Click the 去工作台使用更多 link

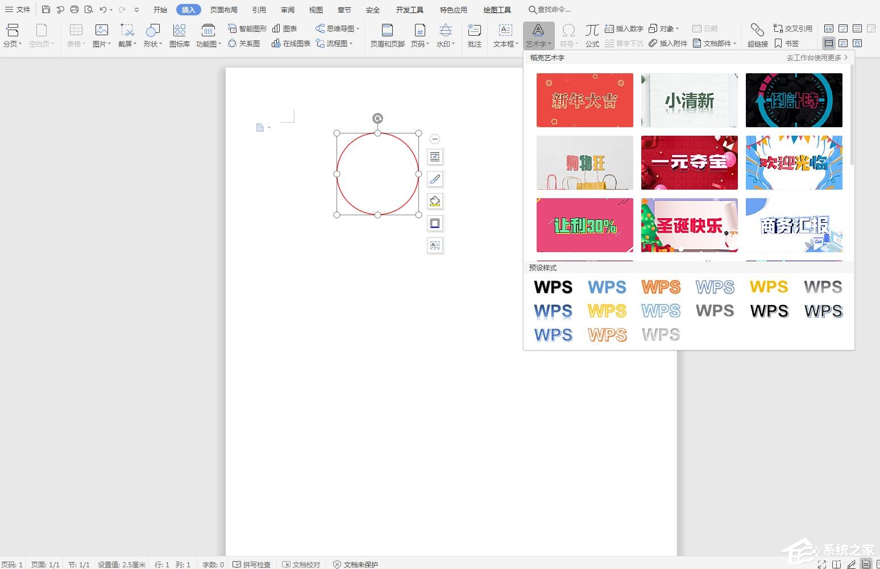[x=814, y=57]
